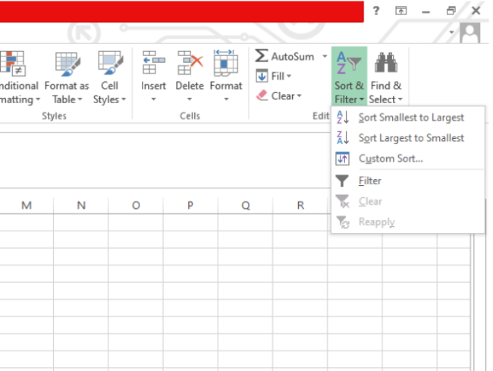Expand the Fill dropdown
This screenshot has width=493, height=371.
click(x=277, y=77)
